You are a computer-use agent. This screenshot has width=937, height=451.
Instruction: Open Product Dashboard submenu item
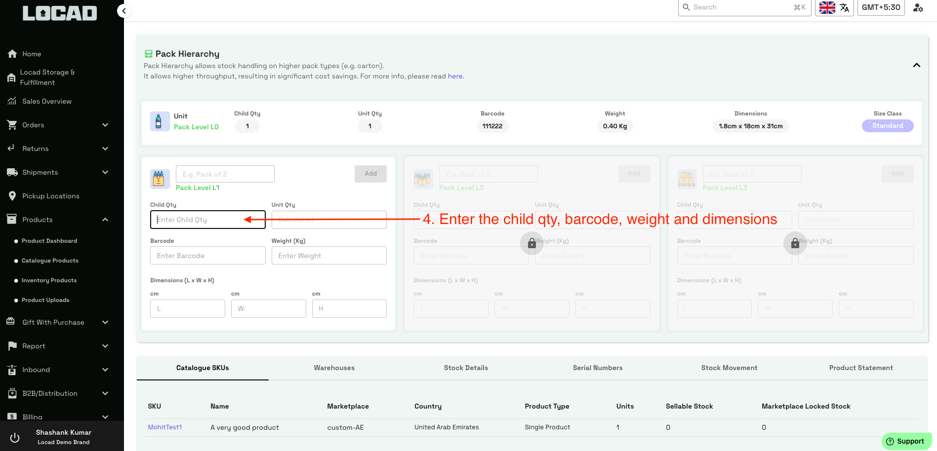(49, 241)
